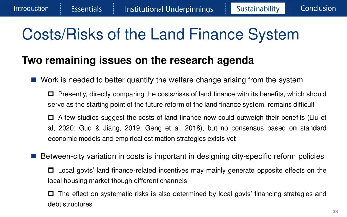Viewport: 347px width, 217px height.
Task: Click the "effect on systematic risks" paragraph
Action: click(187, 199)
